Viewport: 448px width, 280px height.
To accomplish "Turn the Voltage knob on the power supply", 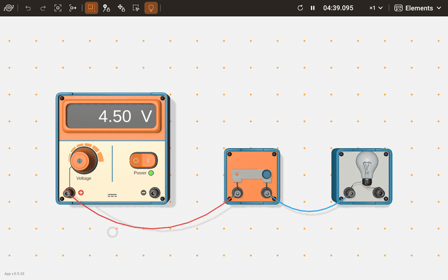I will pos(84,160).
